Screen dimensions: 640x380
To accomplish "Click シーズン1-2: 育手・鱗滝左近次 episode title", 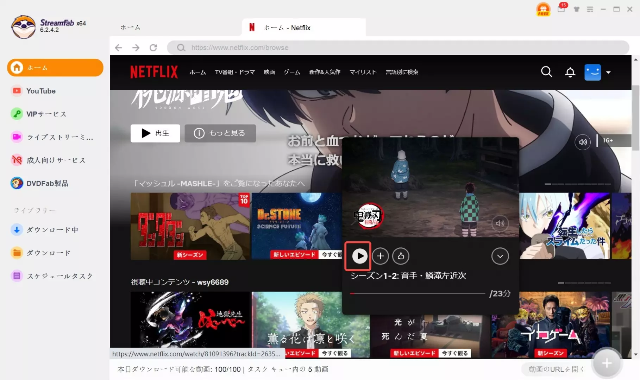I will 408,275.
